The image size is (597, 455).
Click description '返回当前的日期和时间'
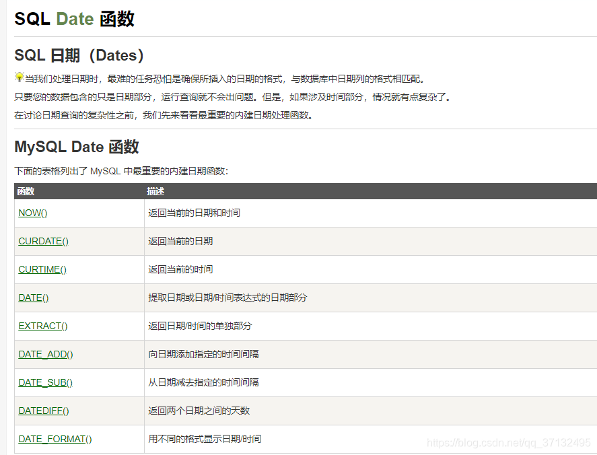tap(195, 213)
